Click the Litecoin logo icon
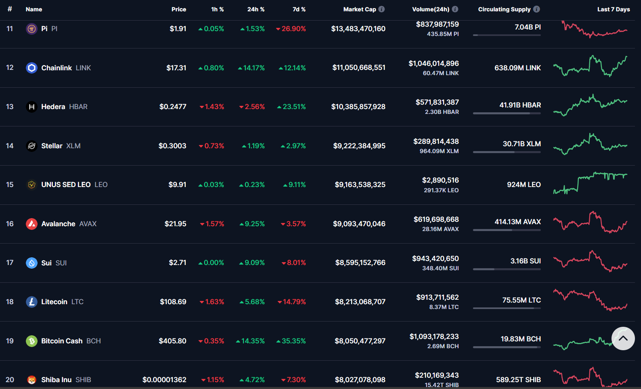 coord(32,302)
